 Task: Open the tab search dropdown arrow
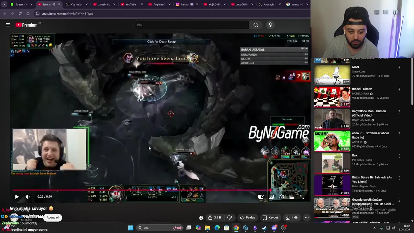[x=4, y=5]
